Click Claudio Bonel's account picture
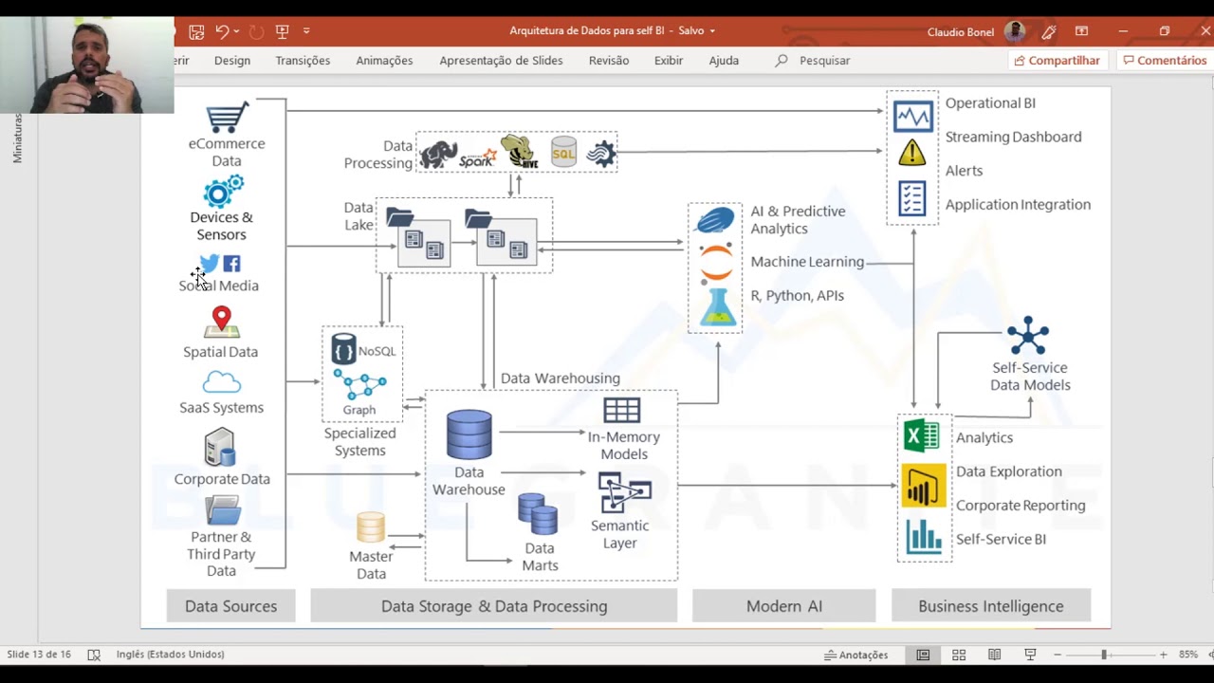This screenshot has width=1214, height=683. click(x=1015, y=31)
